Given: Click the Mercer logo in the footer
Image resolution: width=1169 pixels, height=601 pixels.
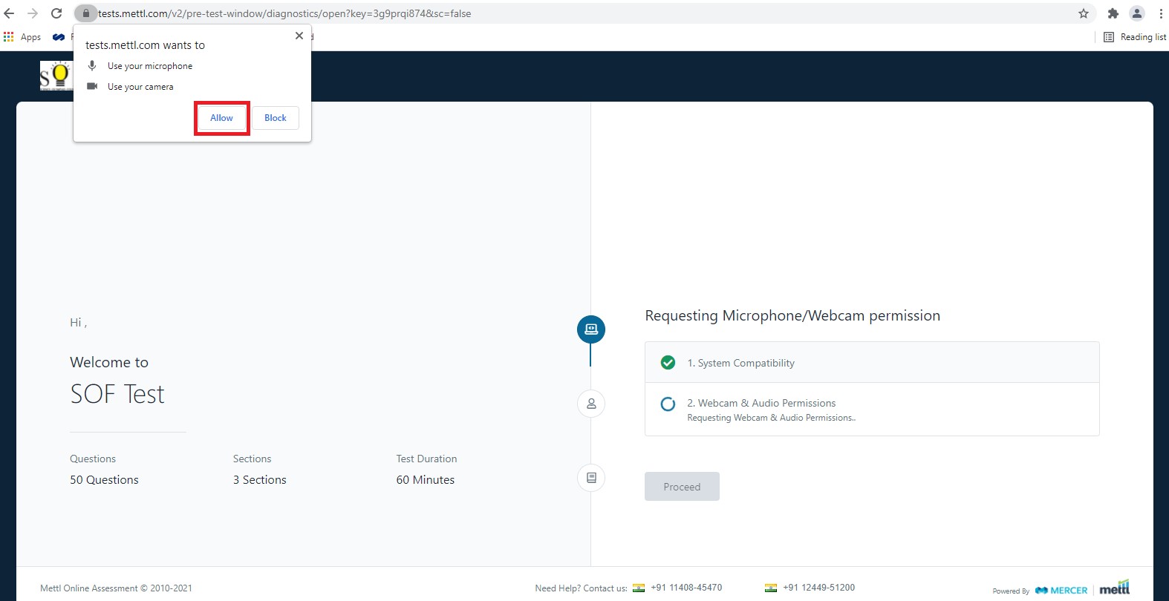Looking at the screenshot, I should [1061, 591].
